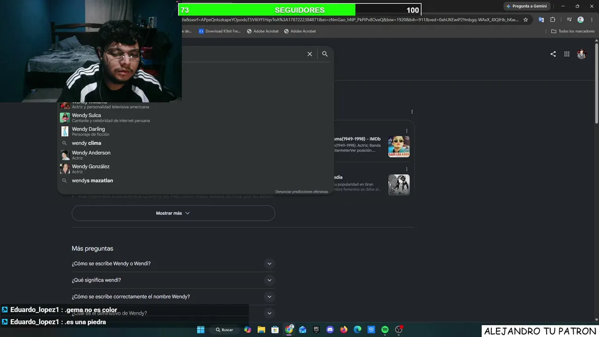Open the Chrome profile avatar in the toolbar
Screen dimensions: 599x337
click(581, 20)
